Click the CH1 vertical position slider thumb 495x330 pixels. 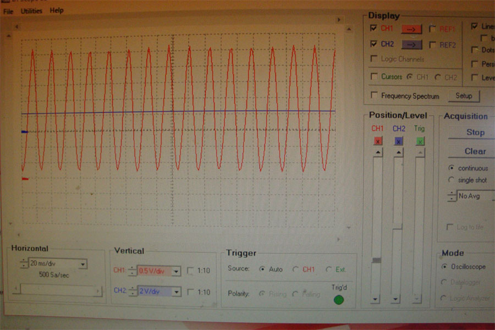pos(377,260)
